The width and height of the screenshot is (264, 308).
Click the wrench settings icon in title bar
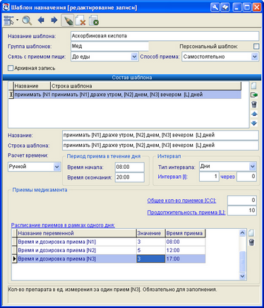(215, 8)
